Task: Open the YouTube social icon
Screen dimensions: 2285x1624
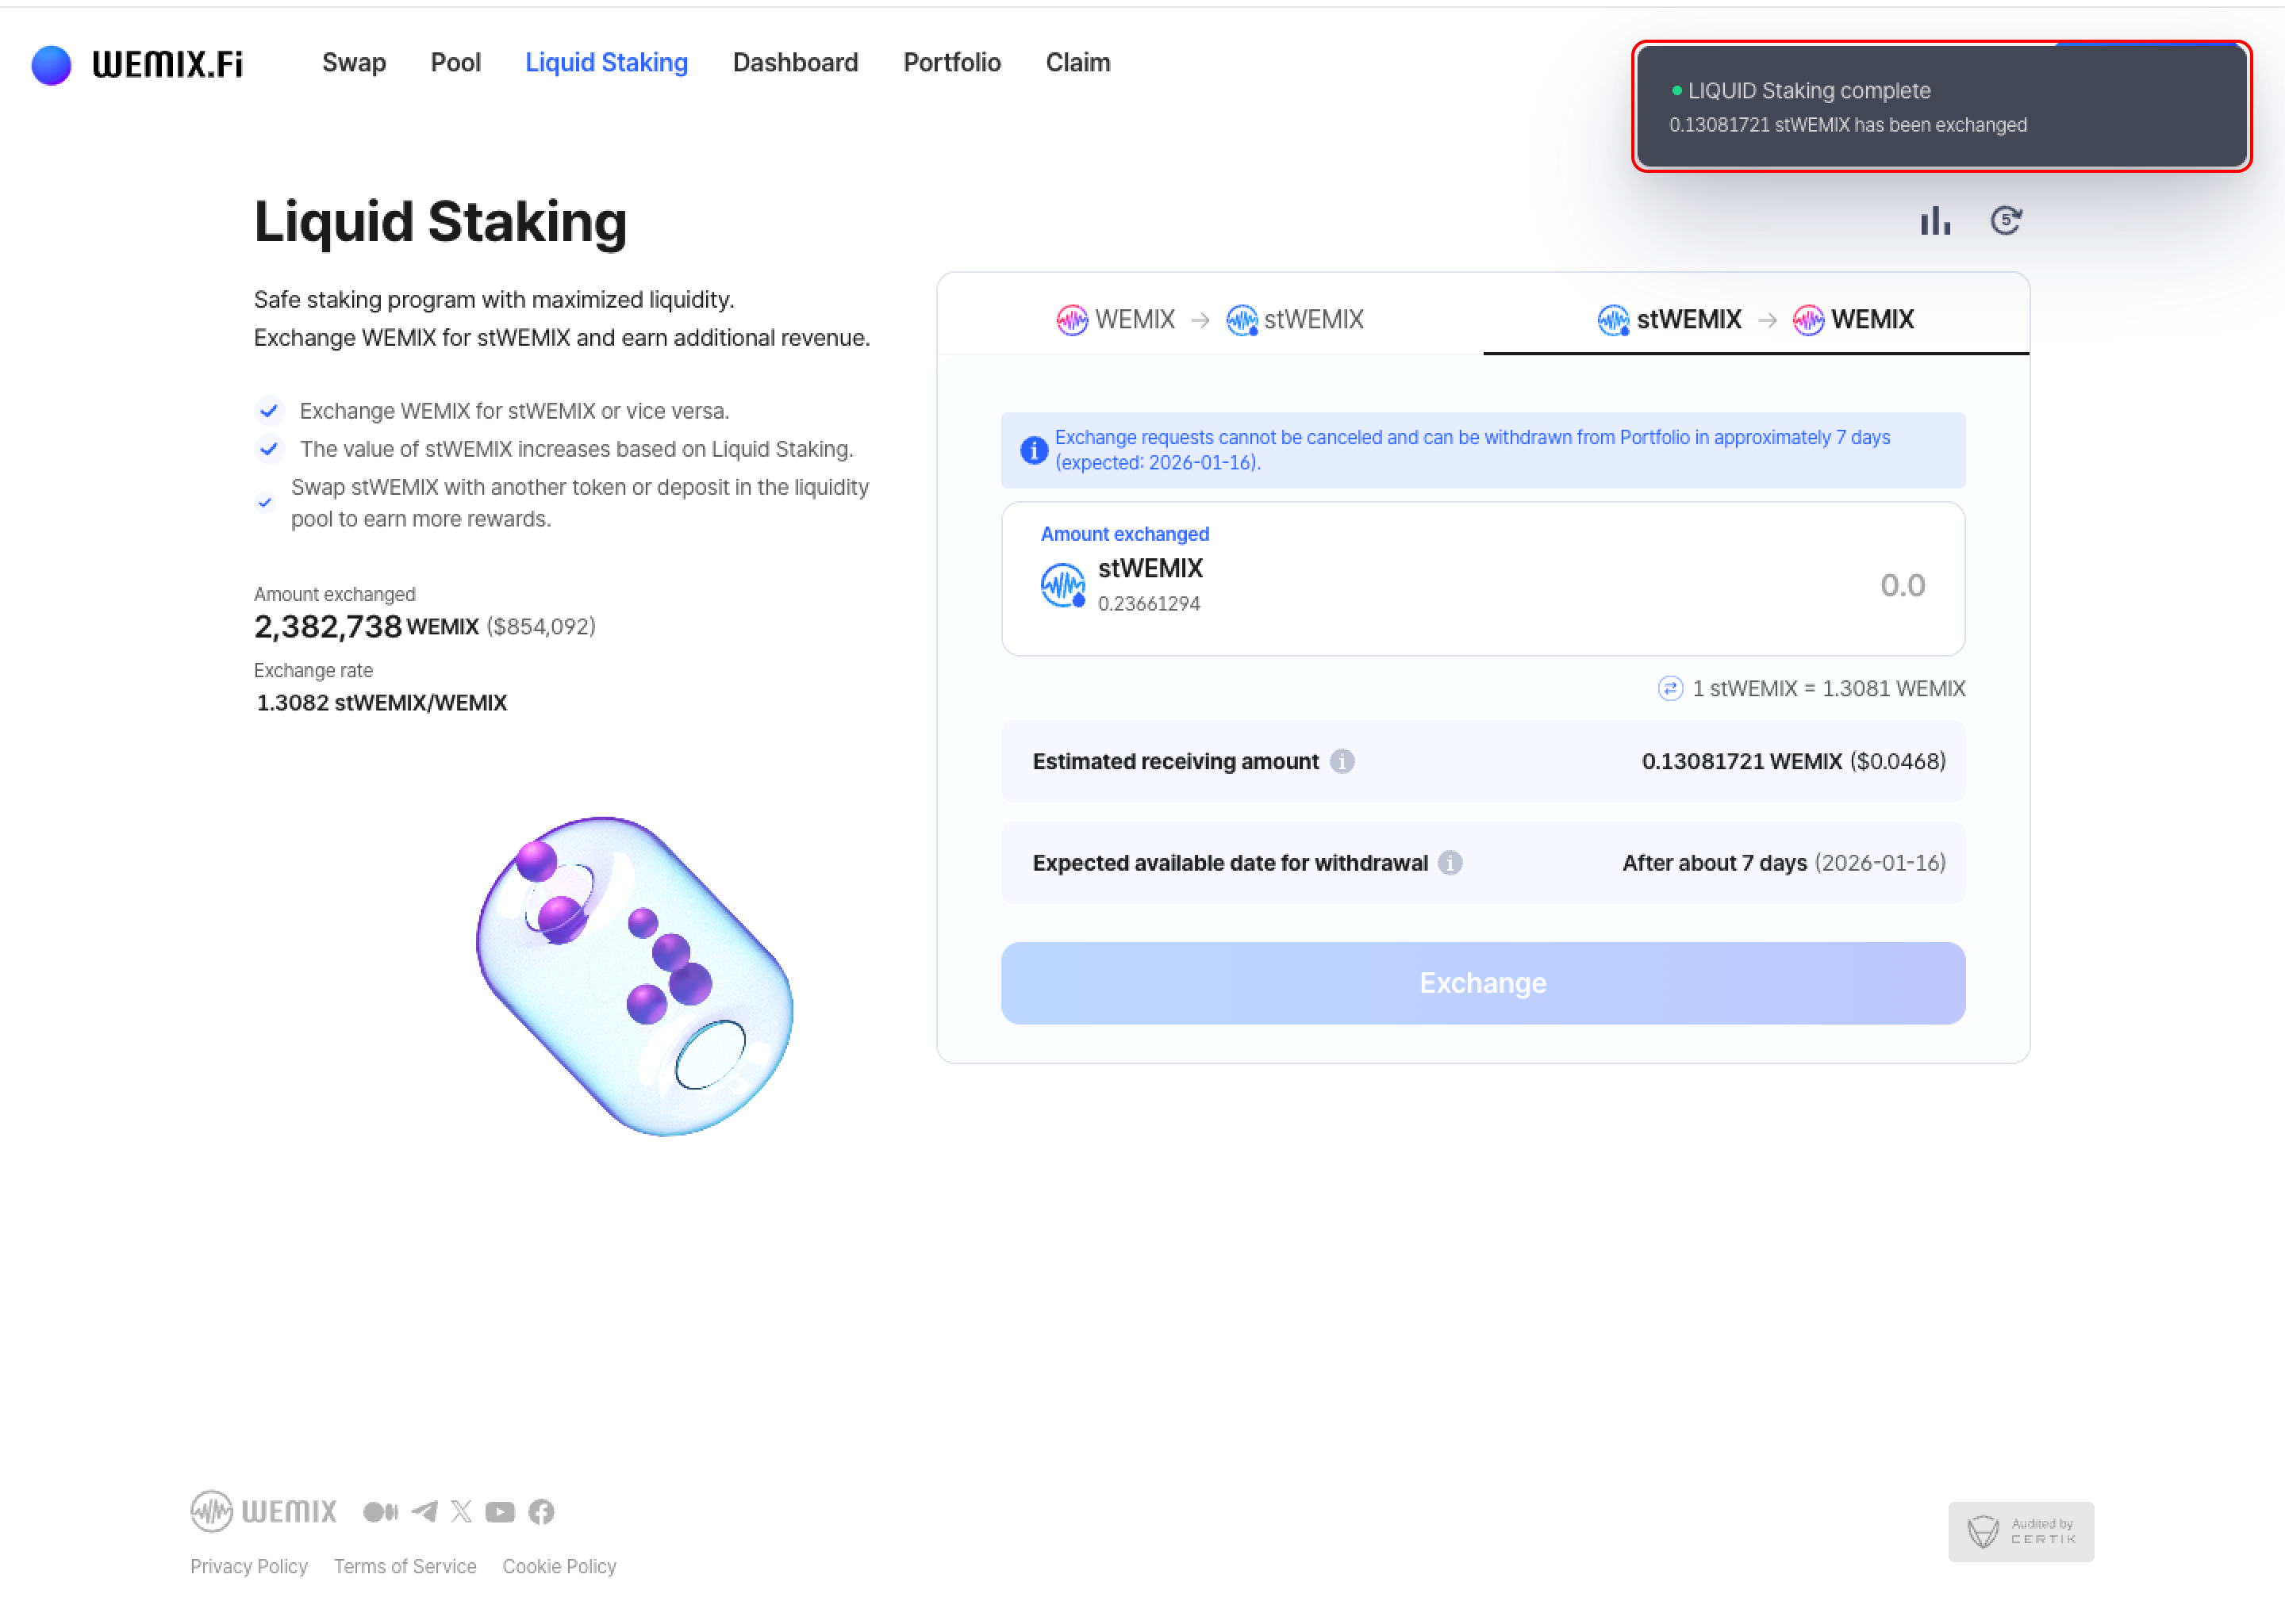Action: 500,1511
